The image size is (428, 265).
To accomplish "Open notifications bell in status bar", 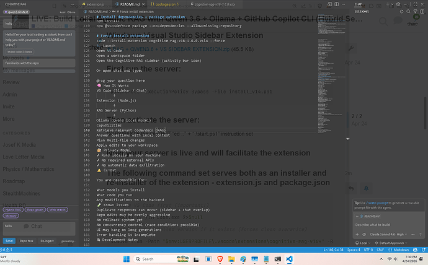I will 424,250.
